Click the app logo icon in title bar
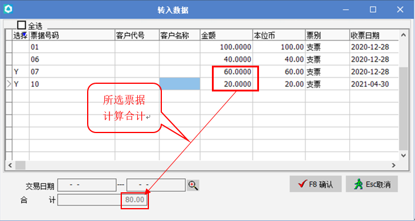This screenshot has height=221, width=415. click(x=8, y=9)
